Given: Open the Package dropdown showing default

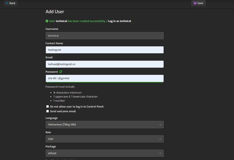Looking at the screenshot, I should (104, 153).
